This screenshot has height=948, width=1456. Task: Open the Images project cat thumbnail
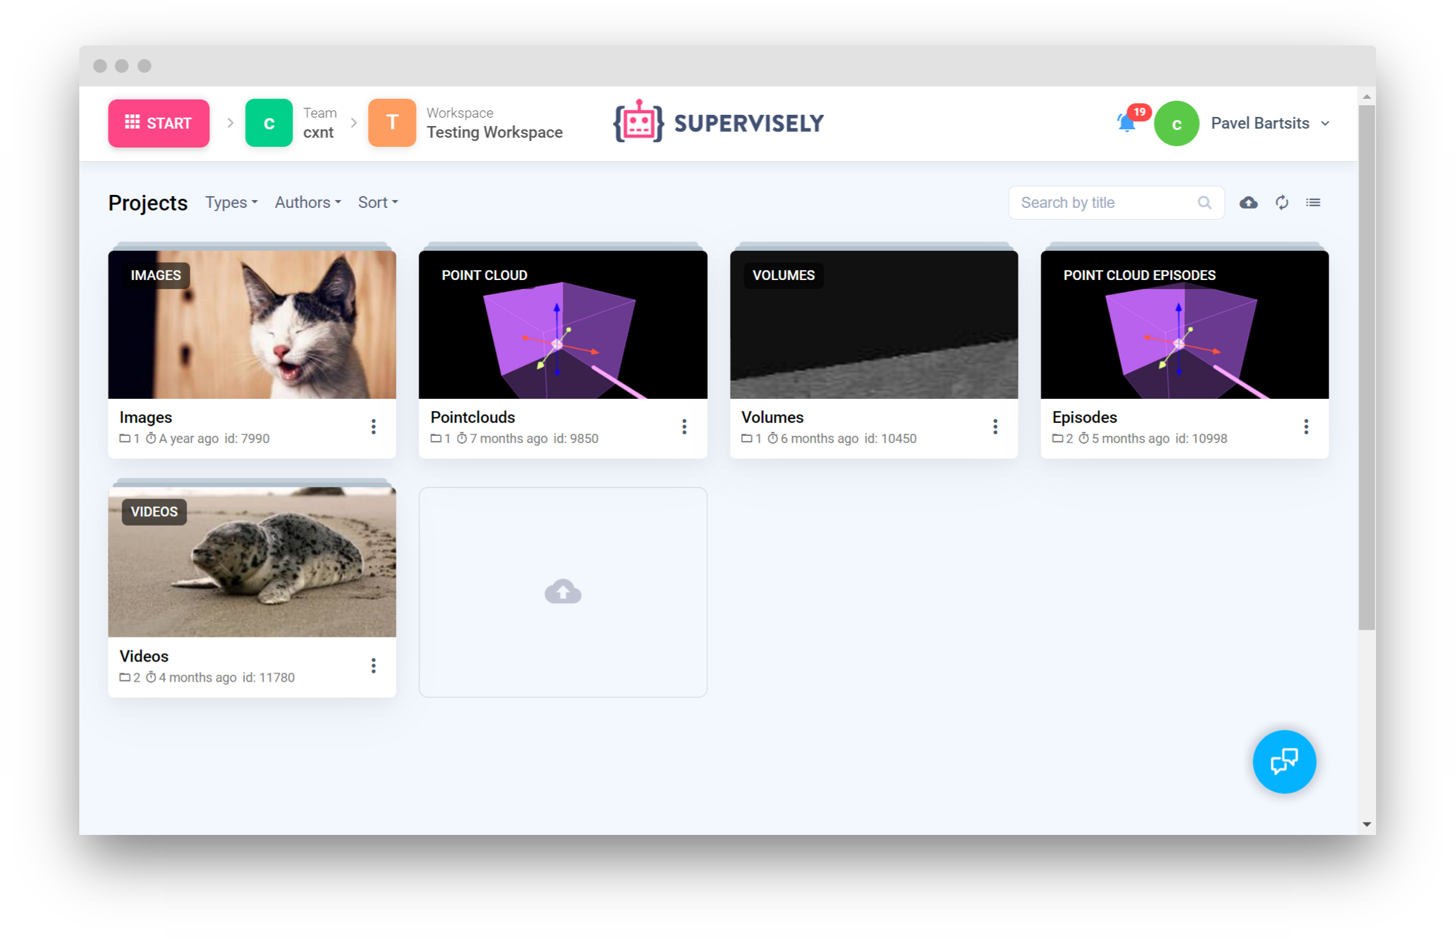[x=252, y=324]
